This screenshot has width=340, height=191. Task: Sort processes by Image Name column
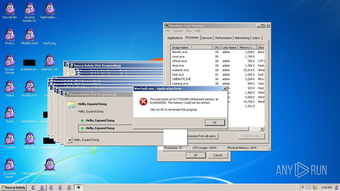192,47
